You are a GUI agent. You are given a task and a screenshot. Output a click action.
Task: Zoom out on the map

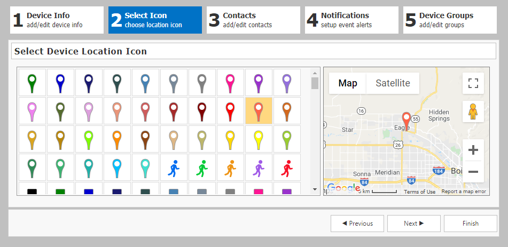[x=473, y=172]
